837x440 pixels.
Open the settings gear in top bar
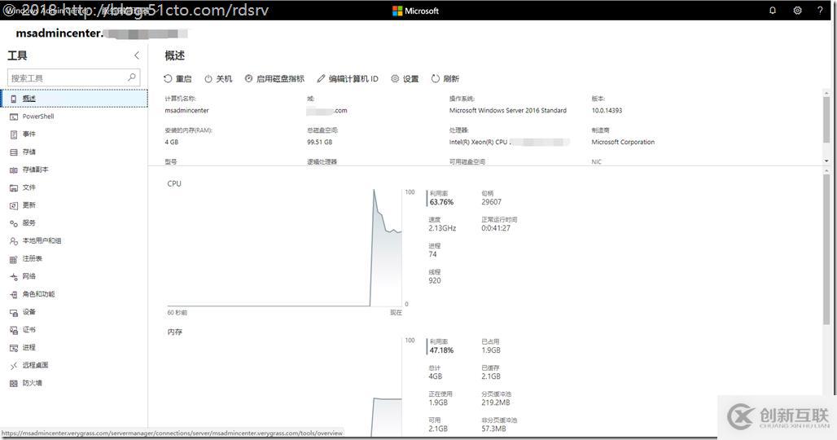click(797, 10)
